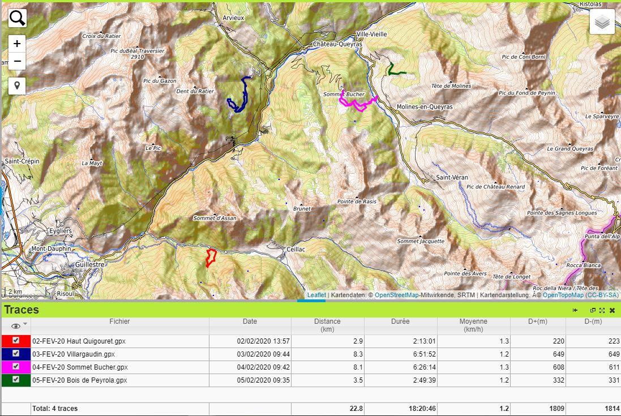Collapse the Traces panel to the side

(x=575, y=310)
